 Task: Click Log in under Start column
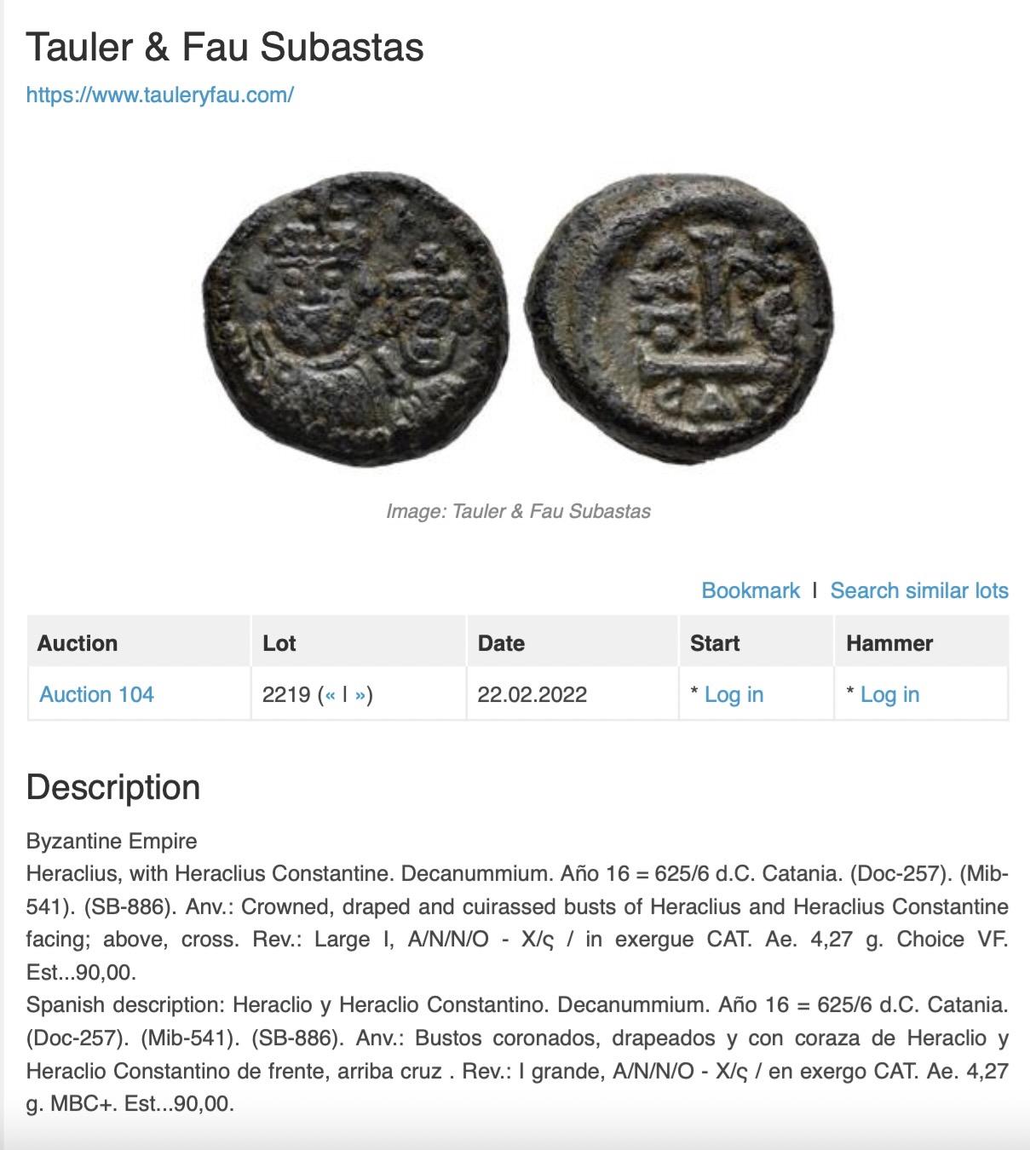(734, 694)
